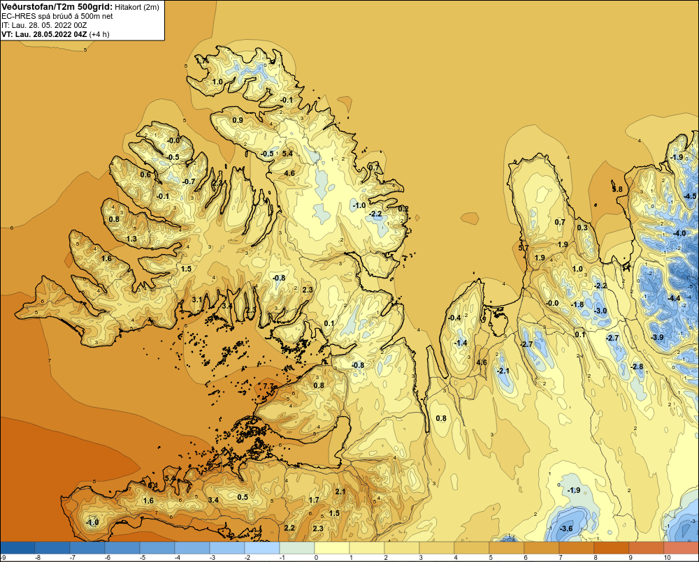Click the color scale swatch between -1 and 0
Image resolution: width=699 pixels, height=562 pixels.
tap(297, 547)
